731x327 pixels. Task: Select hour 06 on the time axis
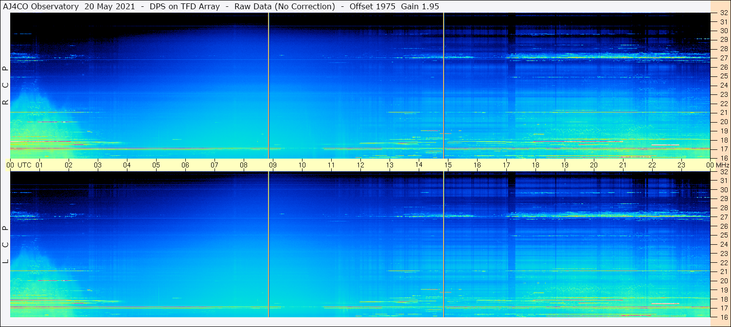[185, 165]
